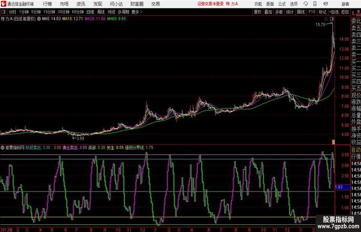
Task: Click the MA5: 14.03 indicator value
Action: click(52, 19)
